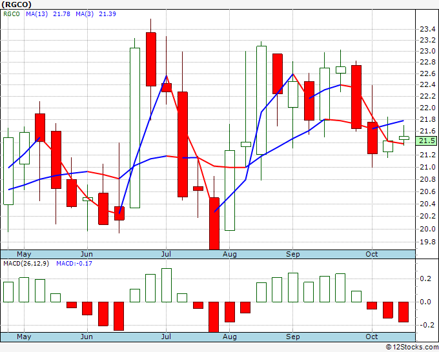
Task: Click the 20.6 price axis label
Action: tap(427, 192)
